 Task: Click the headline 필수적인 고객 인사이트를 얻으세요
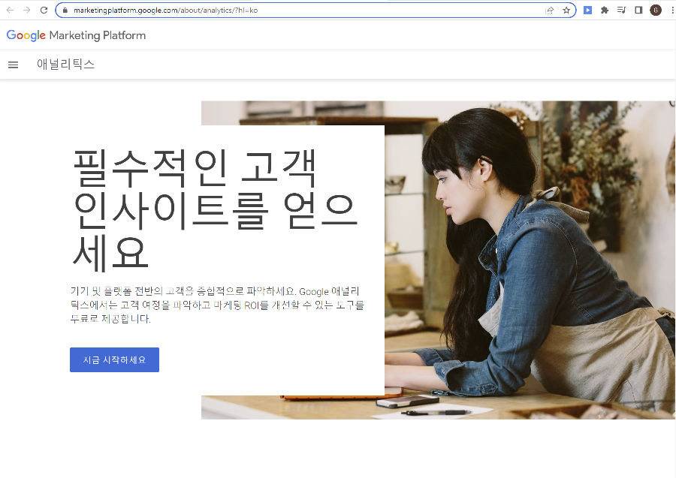215,209
